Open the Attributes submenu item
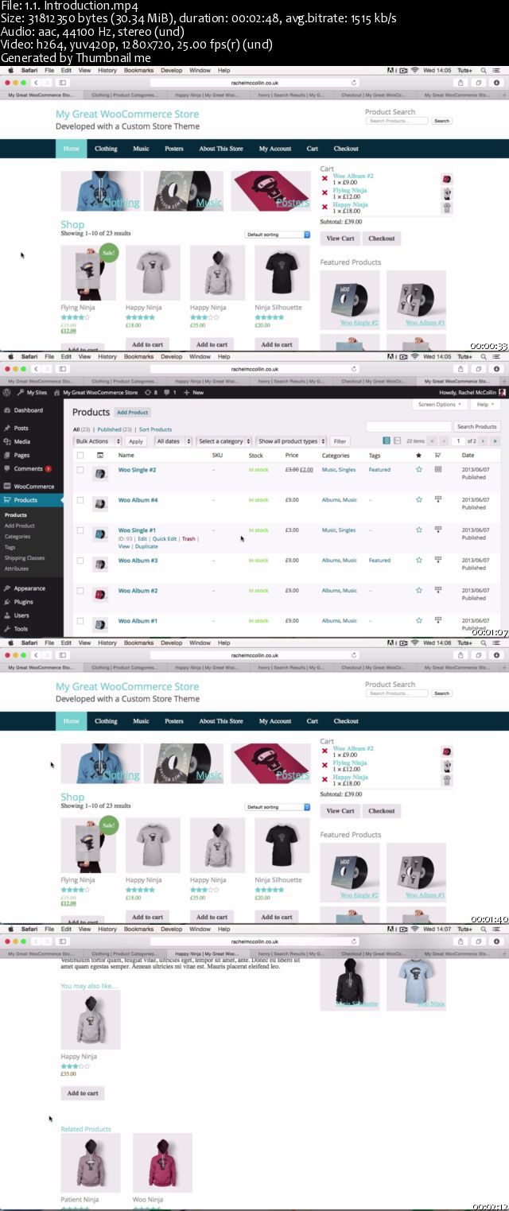The image size is (509, 1211). pos(17,569)
